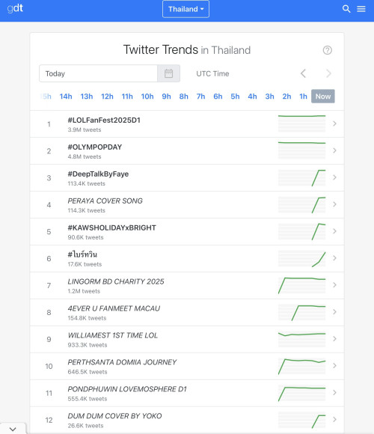
Task: Open arrow beside #OLYMPOPDAY trend
Action: click(334, 150)
